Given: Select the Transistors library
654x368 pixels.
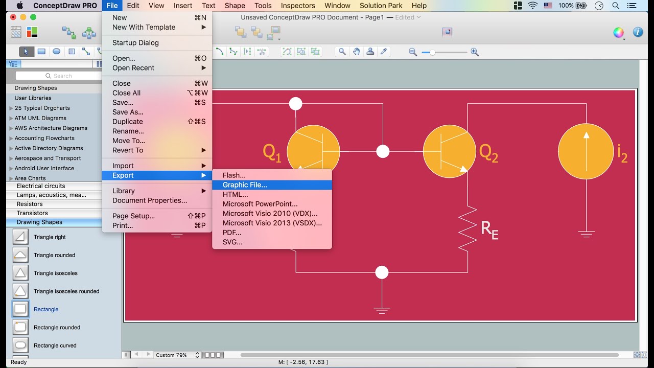Looking at the screenshot, I should [x=54, y=213].
